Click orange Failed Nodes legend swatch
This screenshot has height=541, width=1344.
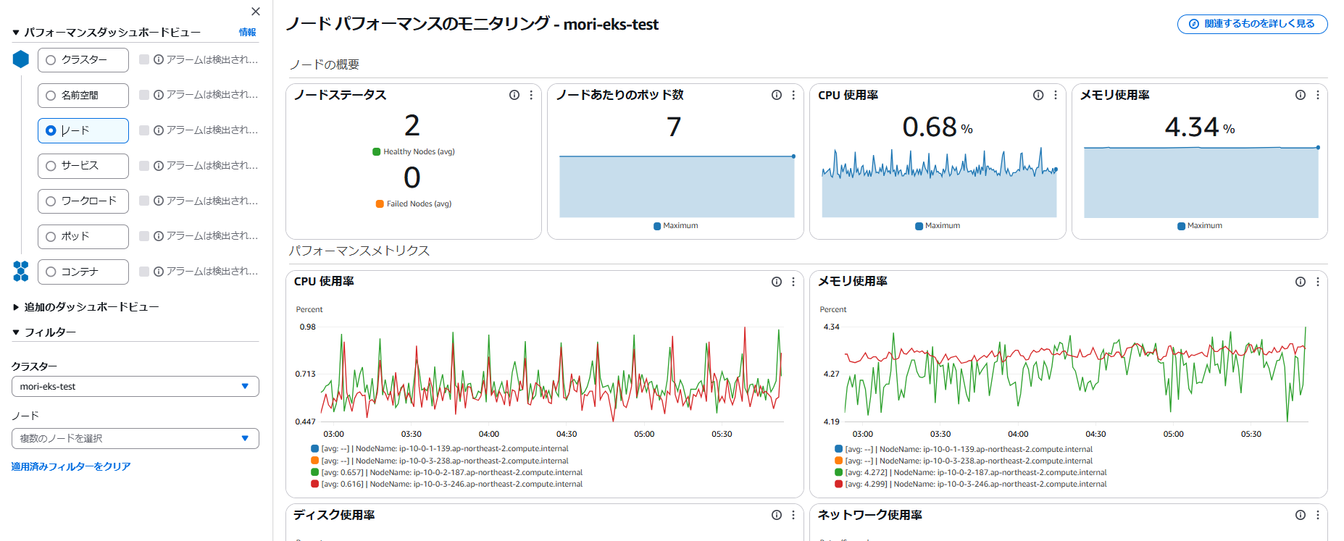pos(380,204)
